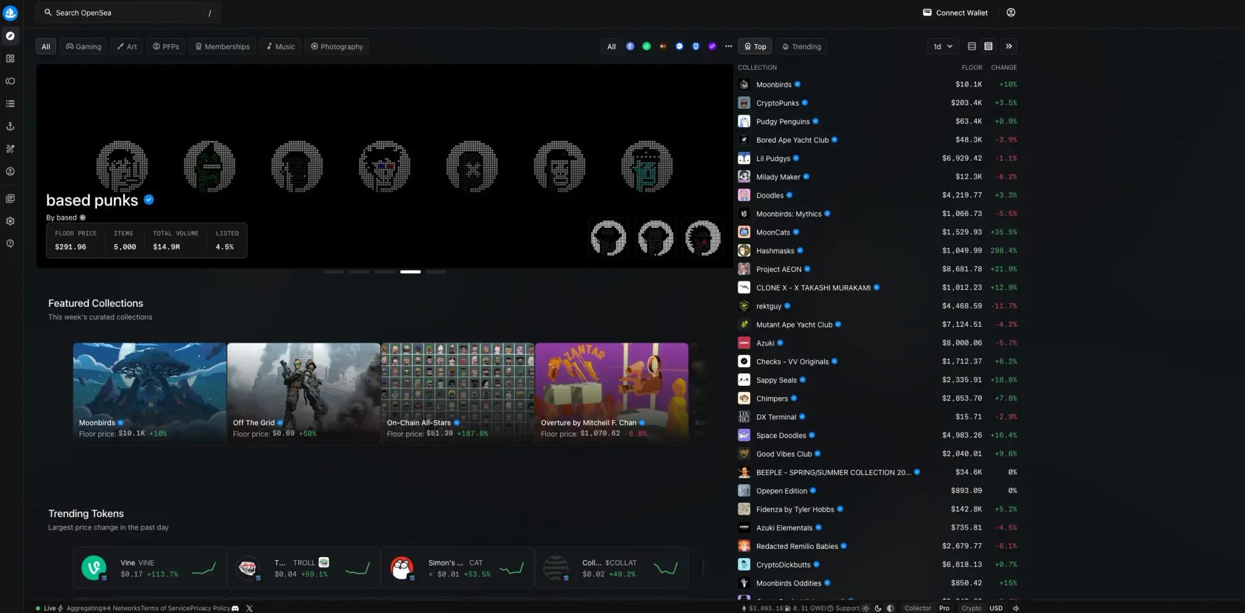Screen dimensions: 1245x613
Task: Show more chains with ellipsis icon
Action: pos(728,47)
